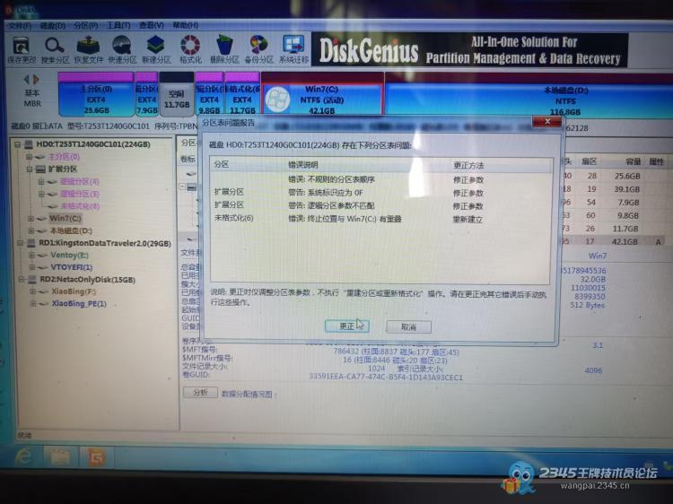Click the Windows logo on Win7(C:) partition block
The width and height of the screenshot is (673, 504).
click(277, 100)
